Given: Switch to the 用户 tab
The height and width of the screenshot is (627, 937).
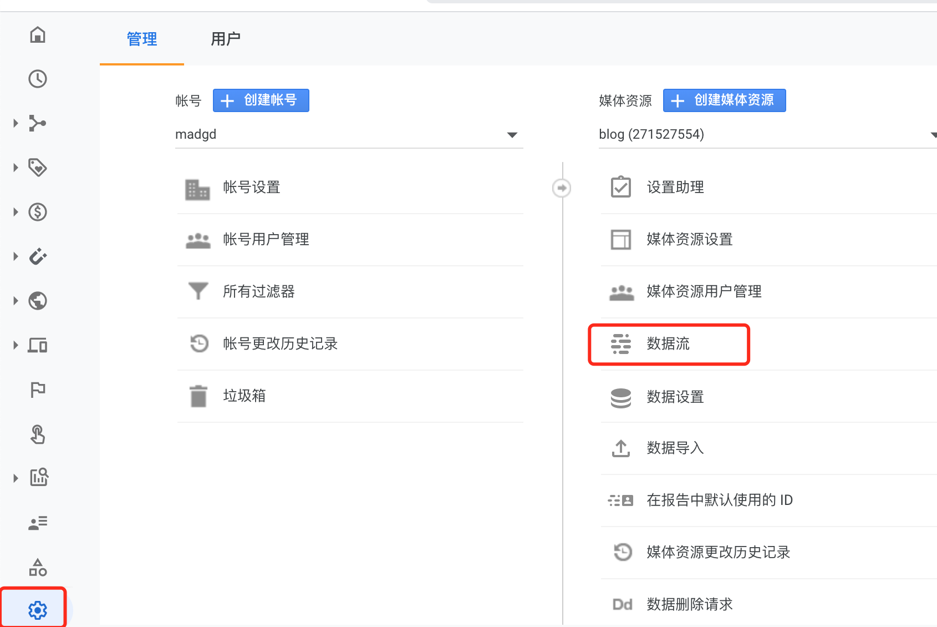Looking at the screenshot, I should (225, 39).
